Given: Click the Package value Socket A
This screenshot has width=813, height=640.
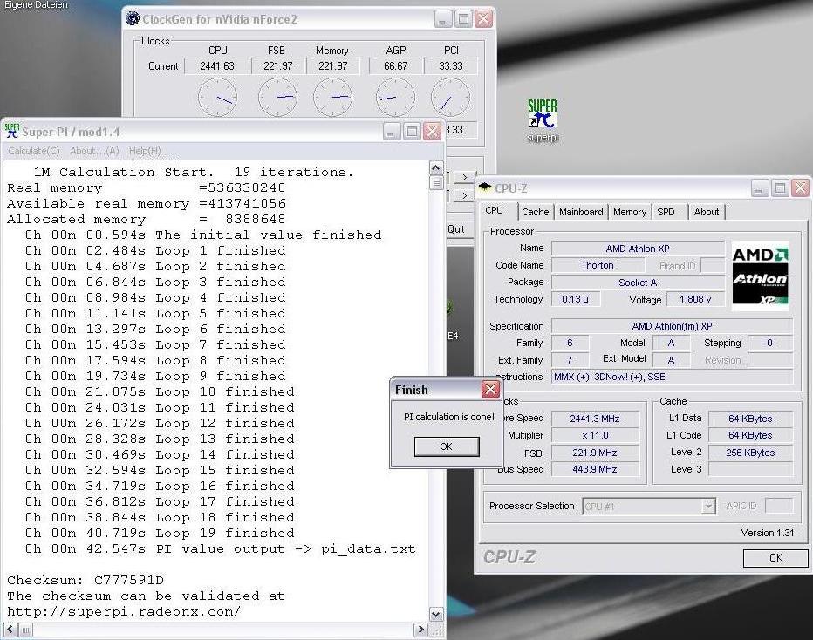Looking at the screenshot, I should pos(638,283).
